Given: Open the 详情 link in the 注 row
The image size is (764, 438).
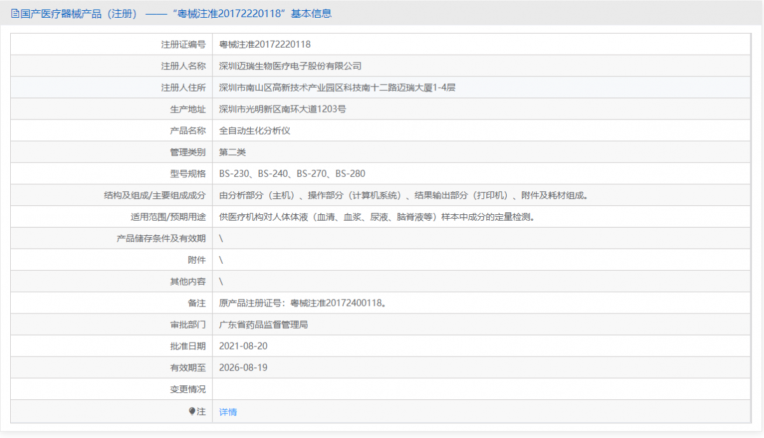Looking at the screenshot, I should point(228,412).
